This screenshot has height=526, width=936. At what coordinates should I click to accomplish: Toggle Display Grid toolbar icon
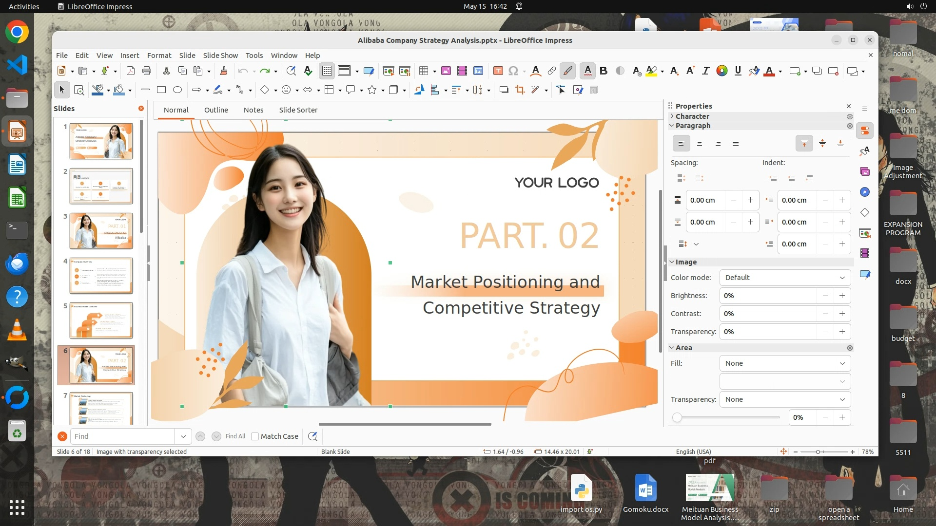point(327,71)
